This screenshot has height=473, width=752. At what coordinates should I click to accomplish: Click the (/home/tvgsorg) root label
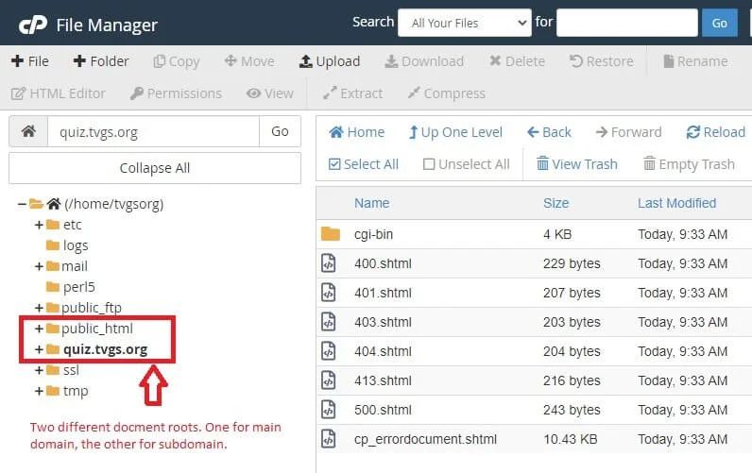click(113, 204)
